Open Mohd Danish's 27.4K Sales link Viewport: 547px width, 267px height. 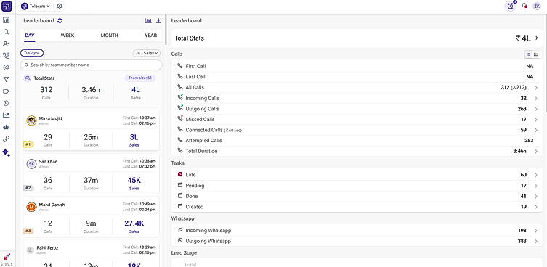(134, 226)
